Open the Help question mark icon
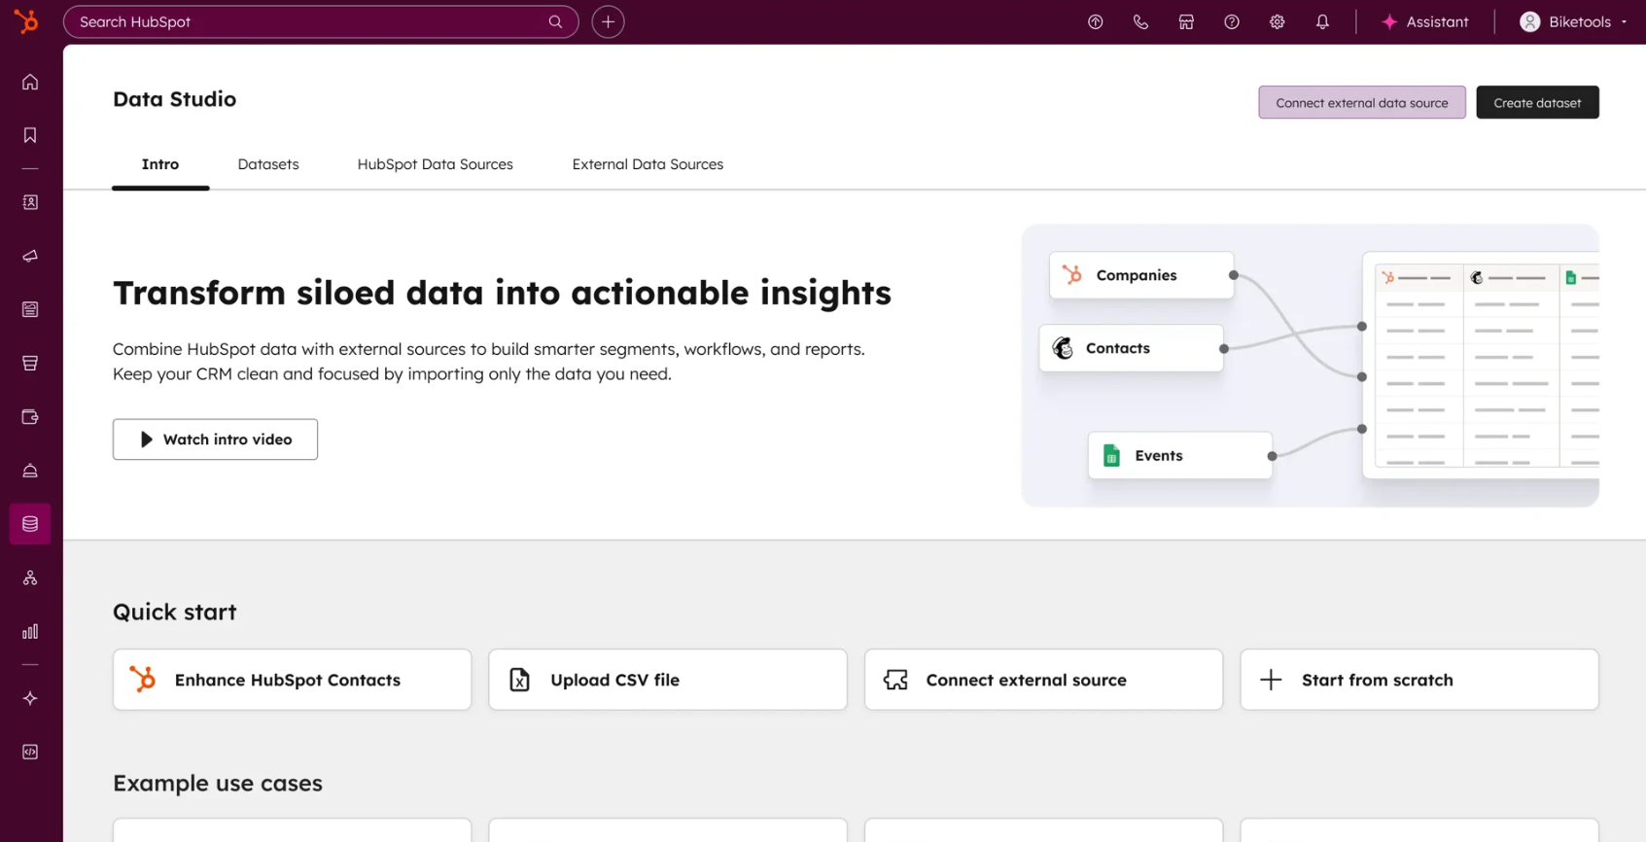The image size is (1646, 842). click(x=1232, y=21)
